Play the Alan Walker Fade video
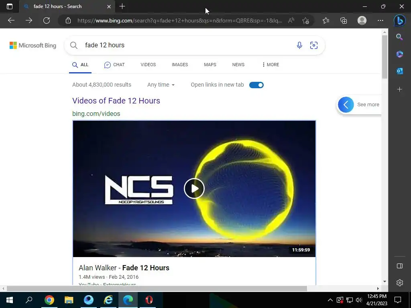This screenshot has width=411, height=308. [x=194, y=188]
